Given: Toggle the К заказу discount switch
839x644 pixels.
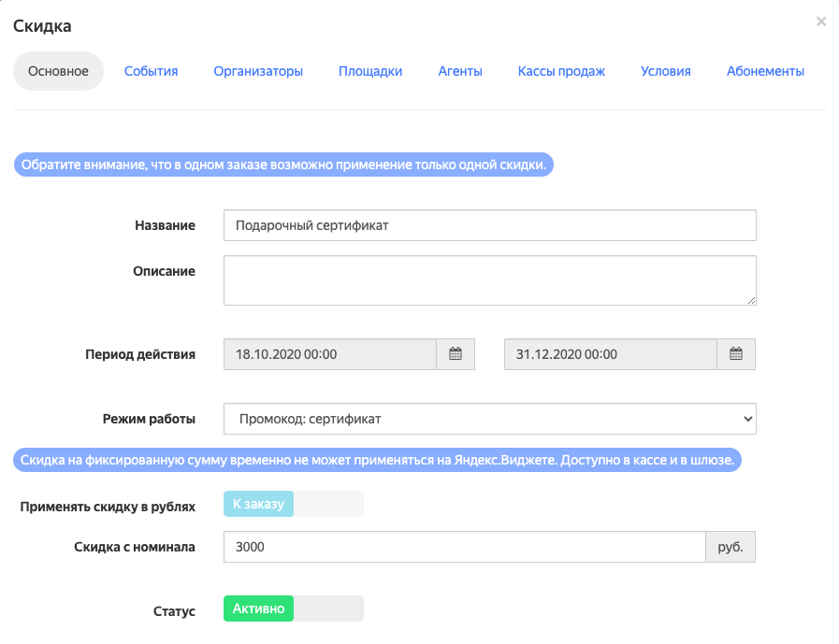Looking at the screenshot, I should coord(293,505).
